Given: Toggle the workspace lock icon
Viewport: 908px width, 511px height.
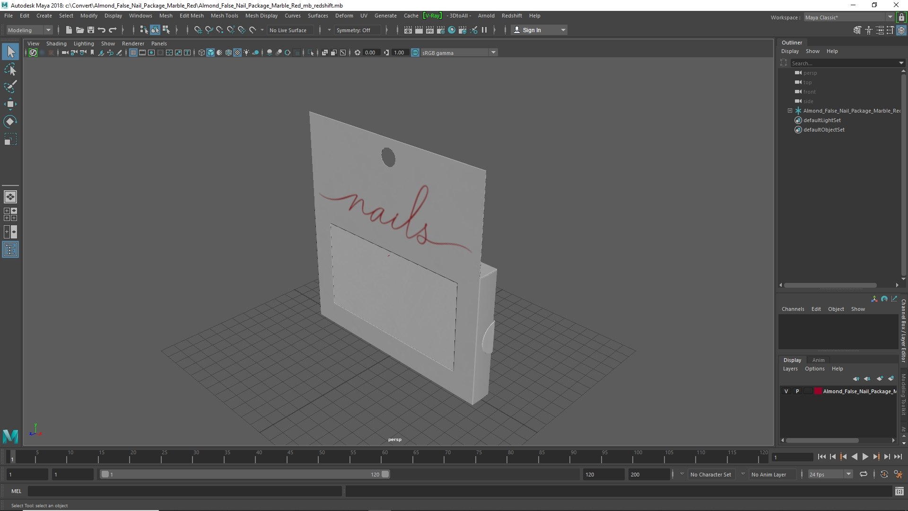Looking at the screenshot, I should tap(902, 17).
